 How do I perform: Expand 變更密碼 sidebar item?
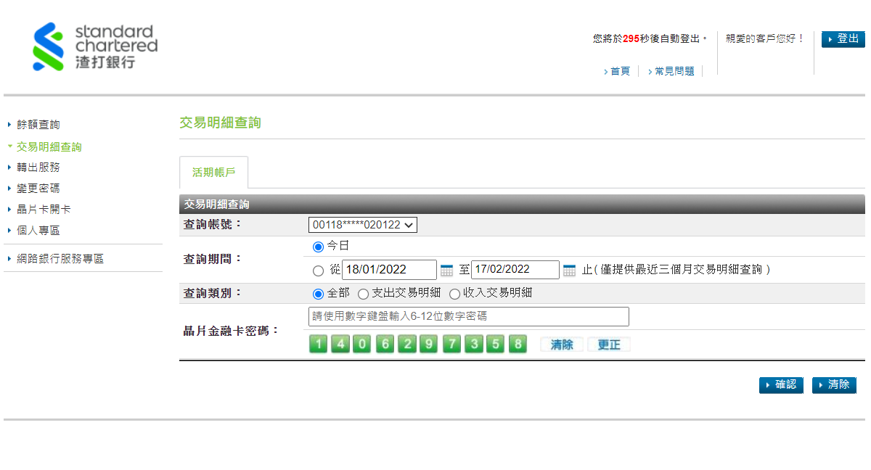(x=38, y=189)
